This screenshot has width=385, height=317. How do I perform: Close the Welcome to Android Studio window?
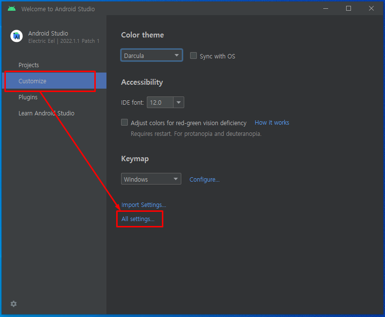(x=371, y=9)
